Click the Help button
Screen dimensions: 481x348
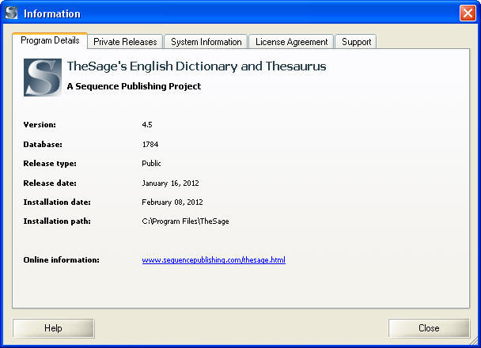pyautogui.click(x=53, y=328)
